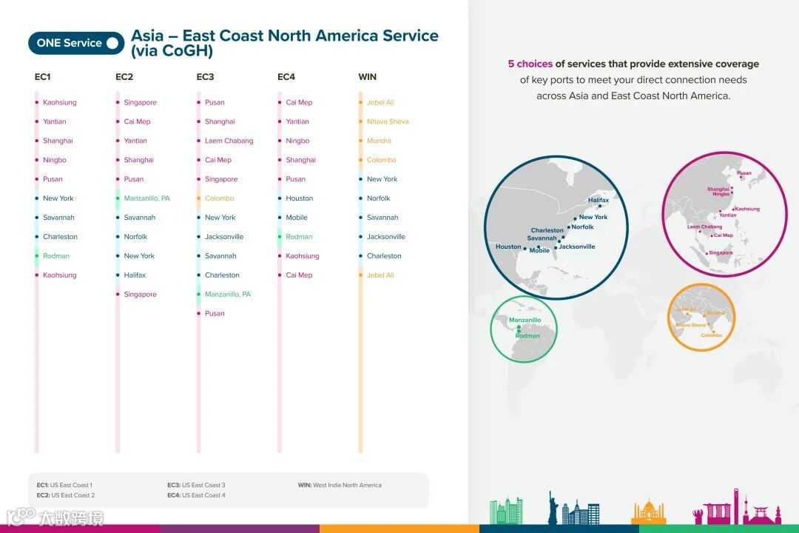Select Colombo in the EC3 column
This screenshot has width=799, height=533.
pos(219,198)
